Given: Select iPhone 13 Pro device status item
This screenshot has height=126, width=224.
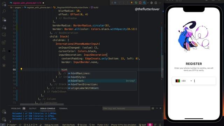Looking at the screenshot, I should (124, 125).
